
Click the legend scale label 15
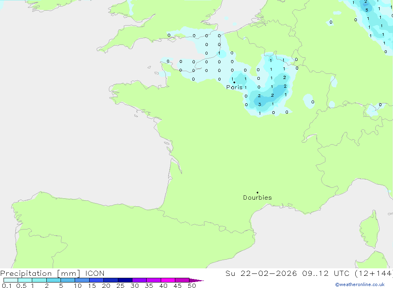tap(92, 286)
